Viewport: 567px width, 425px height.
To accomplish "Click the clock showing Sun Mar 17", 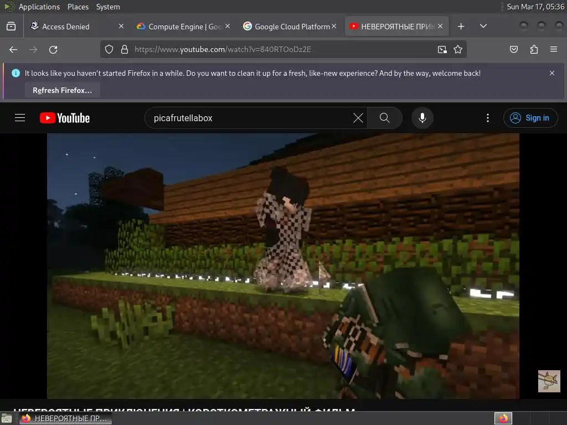I will (535, 7).
